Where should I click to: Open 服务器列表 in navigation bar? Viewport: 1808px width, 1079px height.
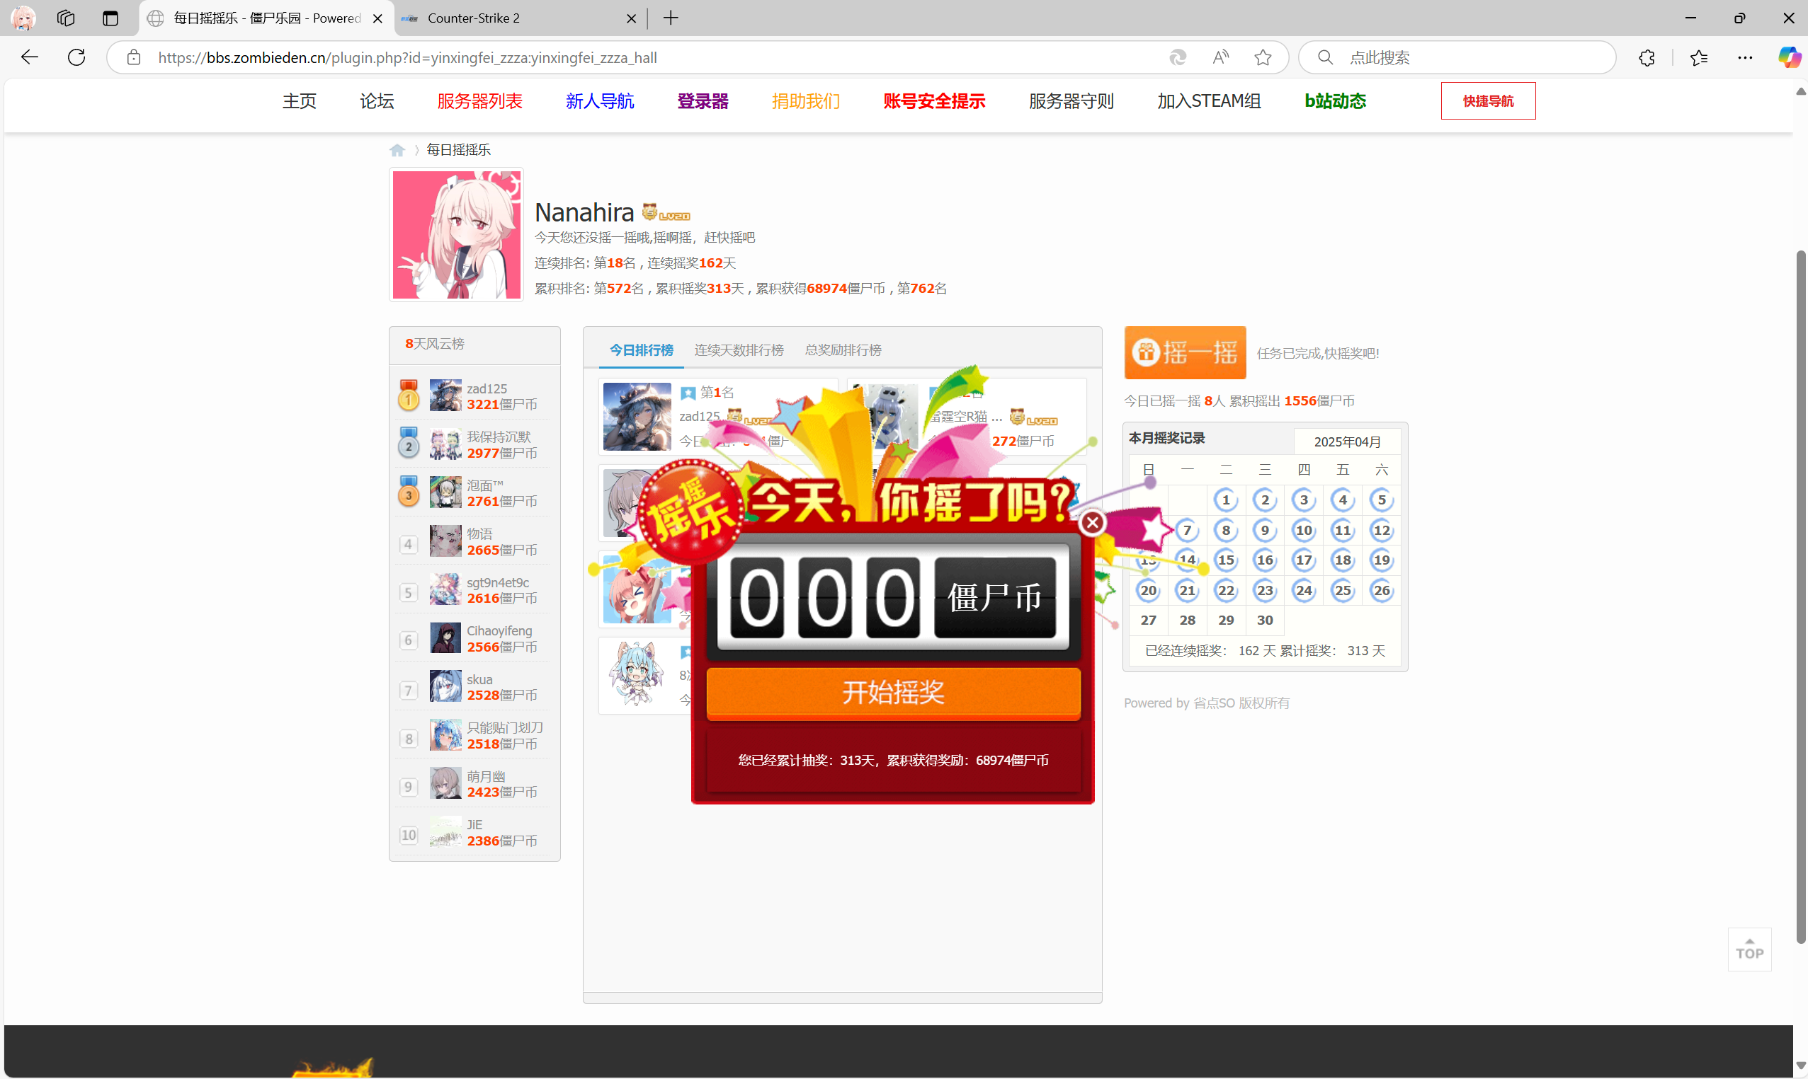click(x=479, y=101)
